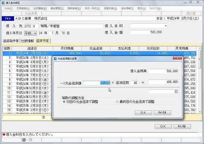The width and height of the screenshot is (204, 144).
Task: Click the 元金返済額 input field
Action: [96, 83]
